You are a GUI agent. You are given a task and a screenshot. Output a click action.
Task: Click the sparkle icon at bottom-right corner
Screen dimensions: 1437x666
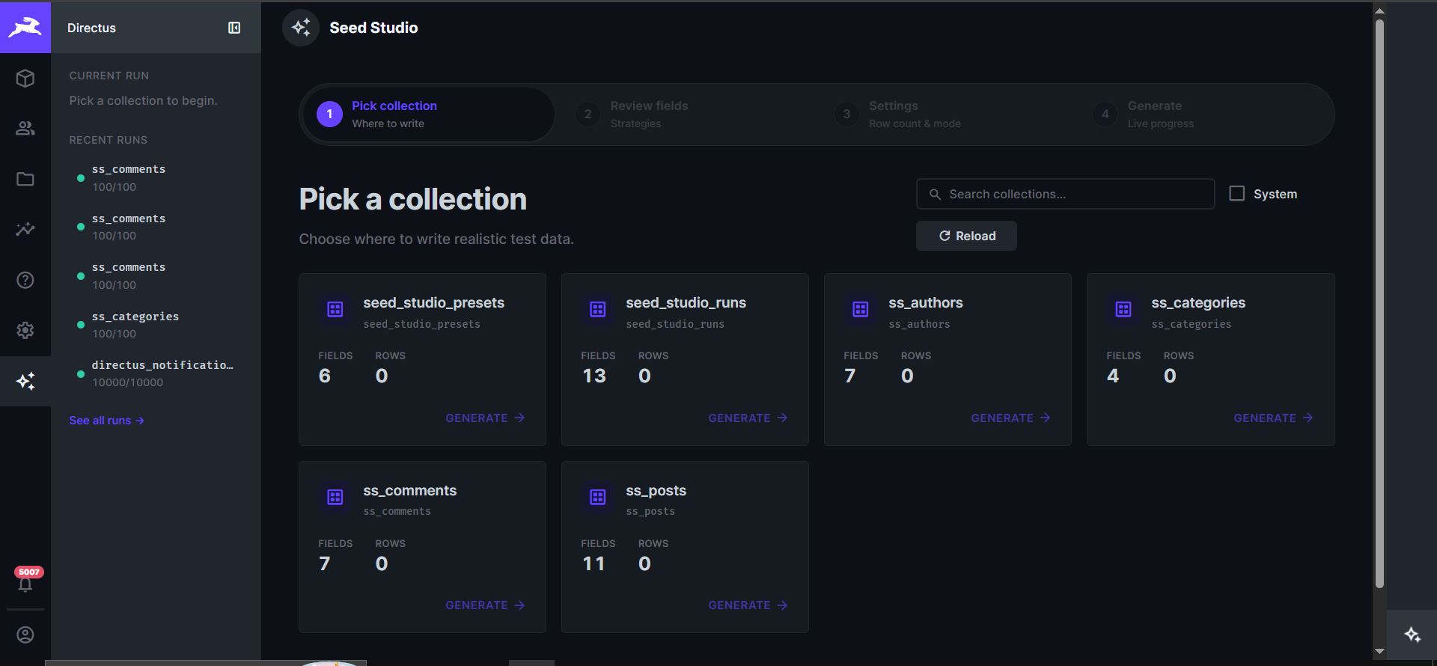click(1412, 635)
